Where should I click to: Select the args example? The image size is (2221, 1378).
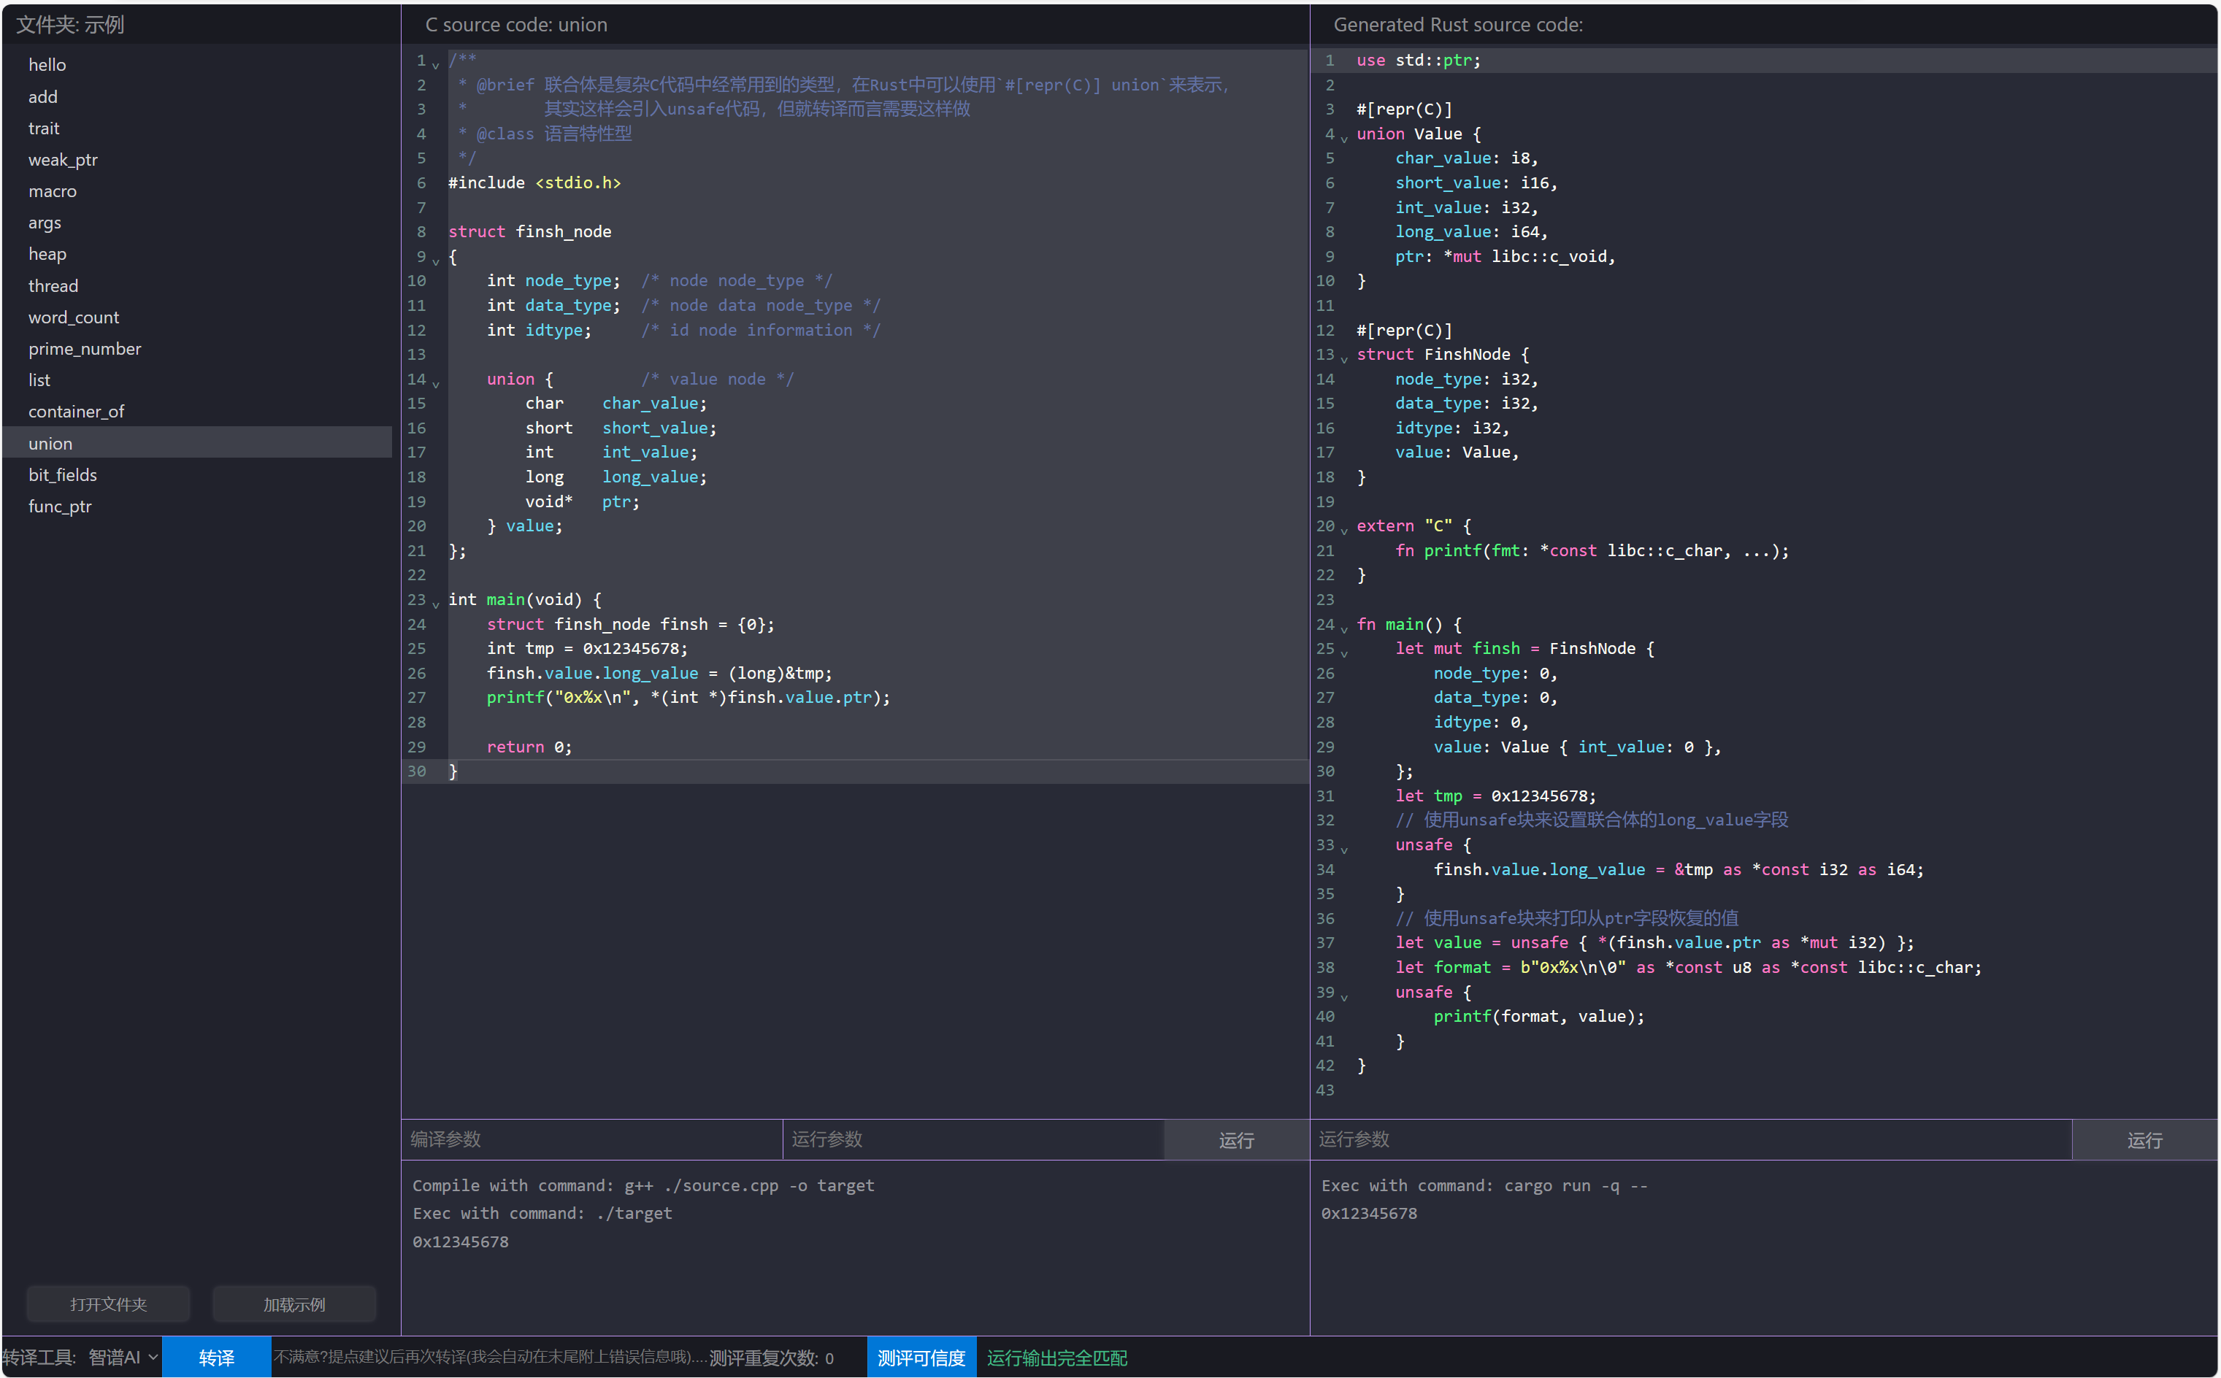coord(197,223)
